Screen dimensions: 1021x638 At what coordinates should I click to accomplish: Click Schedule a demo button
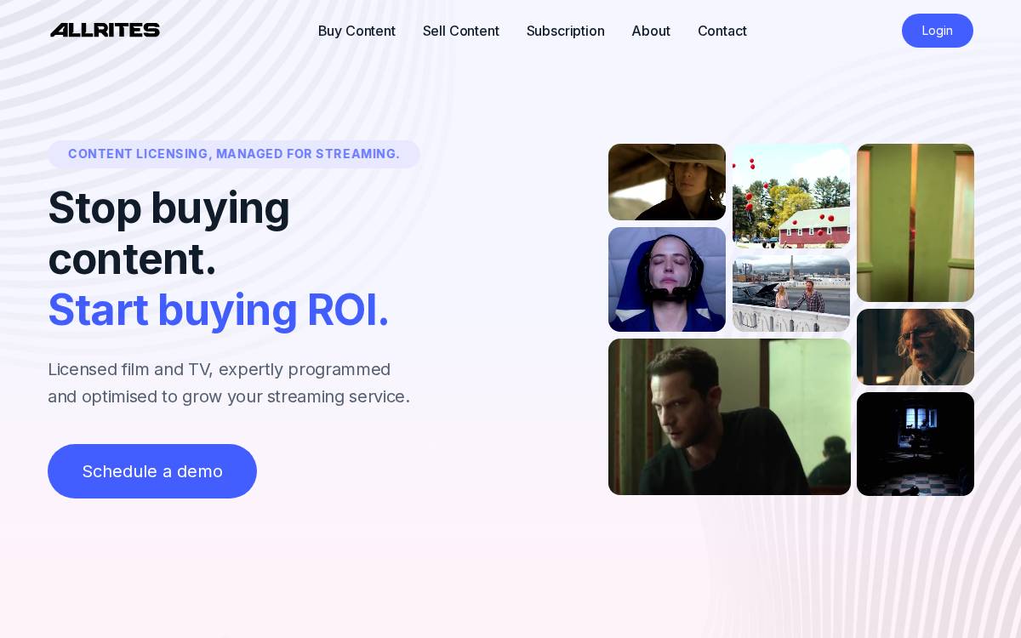pyautogui.click(x=152, y=471)
